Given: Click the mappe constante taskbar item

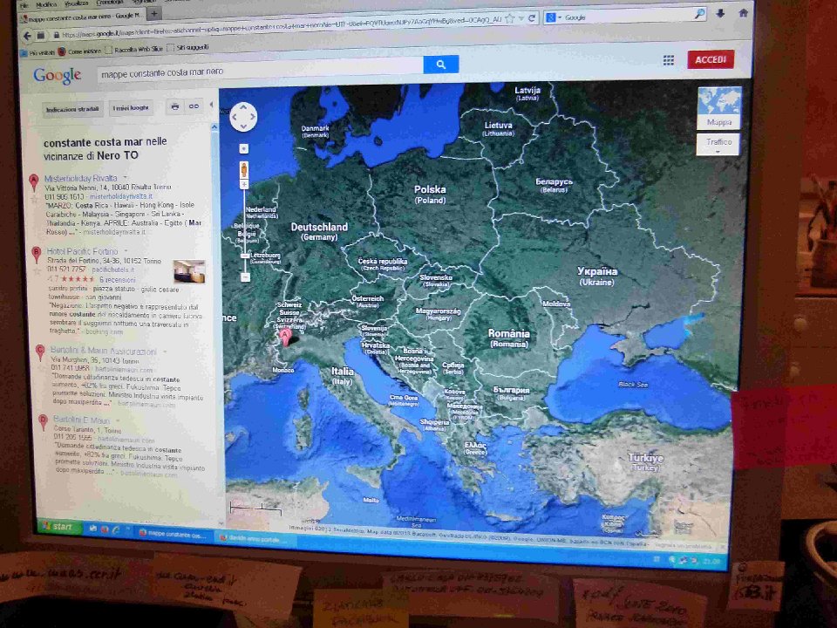Looking at the screenshot, I should point(174,534).
